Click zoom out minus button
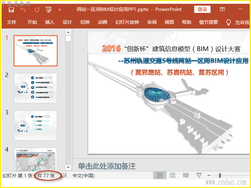 [x=209, y=175]
